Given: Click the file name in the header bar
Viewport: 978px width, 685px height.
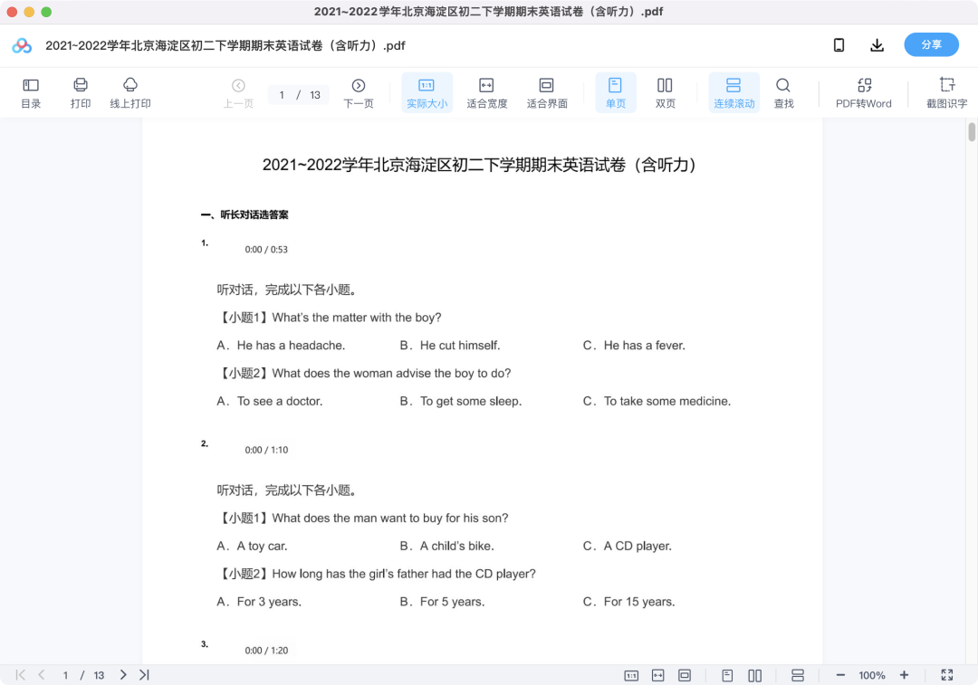Looking at the screenshot, I should (225, 45).
